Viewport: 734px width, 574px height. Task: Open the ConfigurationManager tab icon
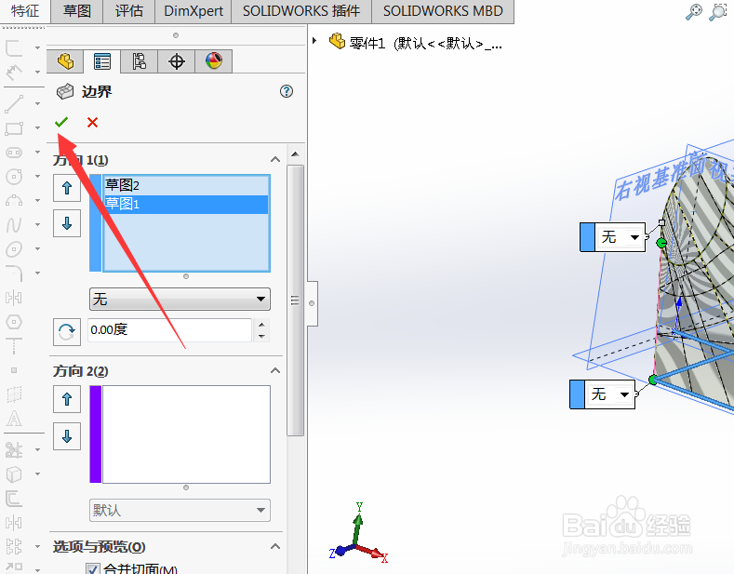pyautogui.click(x=139, y=61)
